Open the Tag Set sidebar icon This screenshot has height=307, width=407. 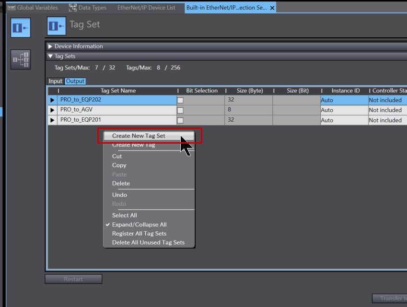(x=21, y=28)
